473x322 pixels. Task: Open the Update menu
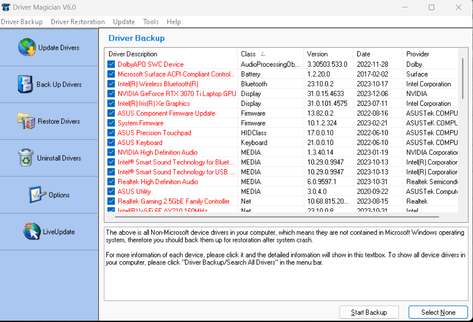(124, 22)
